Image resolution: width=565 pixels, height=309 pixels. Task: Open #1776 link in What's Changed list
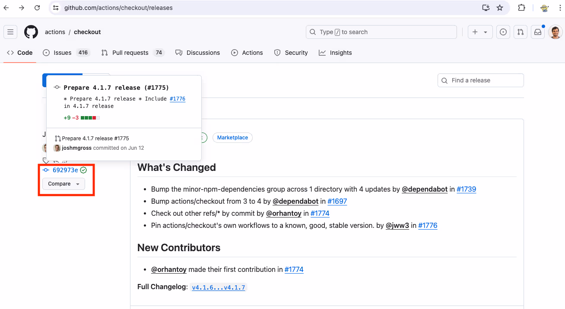[428, 225]
